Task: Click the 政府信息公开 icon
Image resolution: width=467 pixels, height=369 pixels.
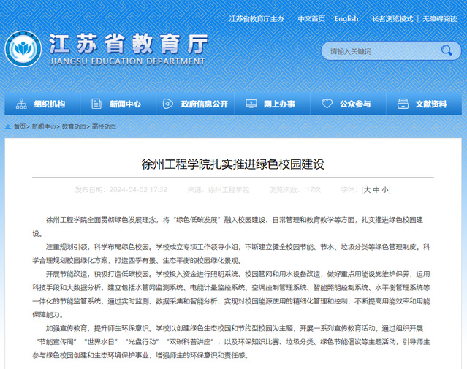Action: [x=167, y=104]
